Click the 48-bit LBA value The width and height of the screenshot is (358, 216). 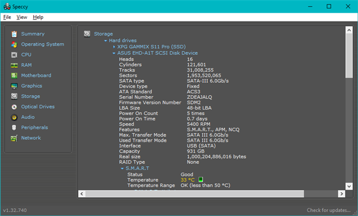pyautogui.click(x=199, y=108)
